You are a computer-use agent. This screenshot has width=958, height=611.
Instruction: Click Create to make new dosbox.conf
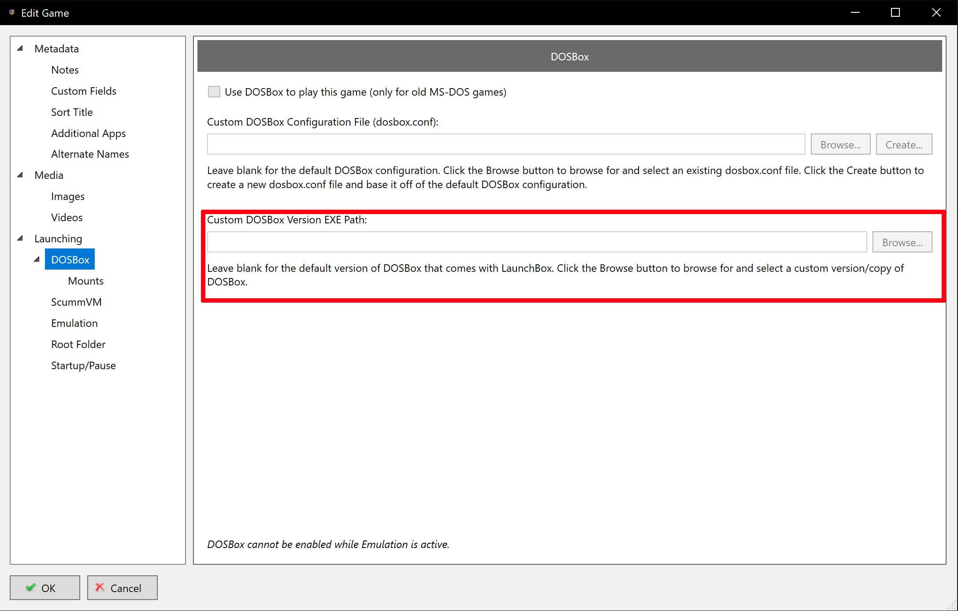point(904,144)
